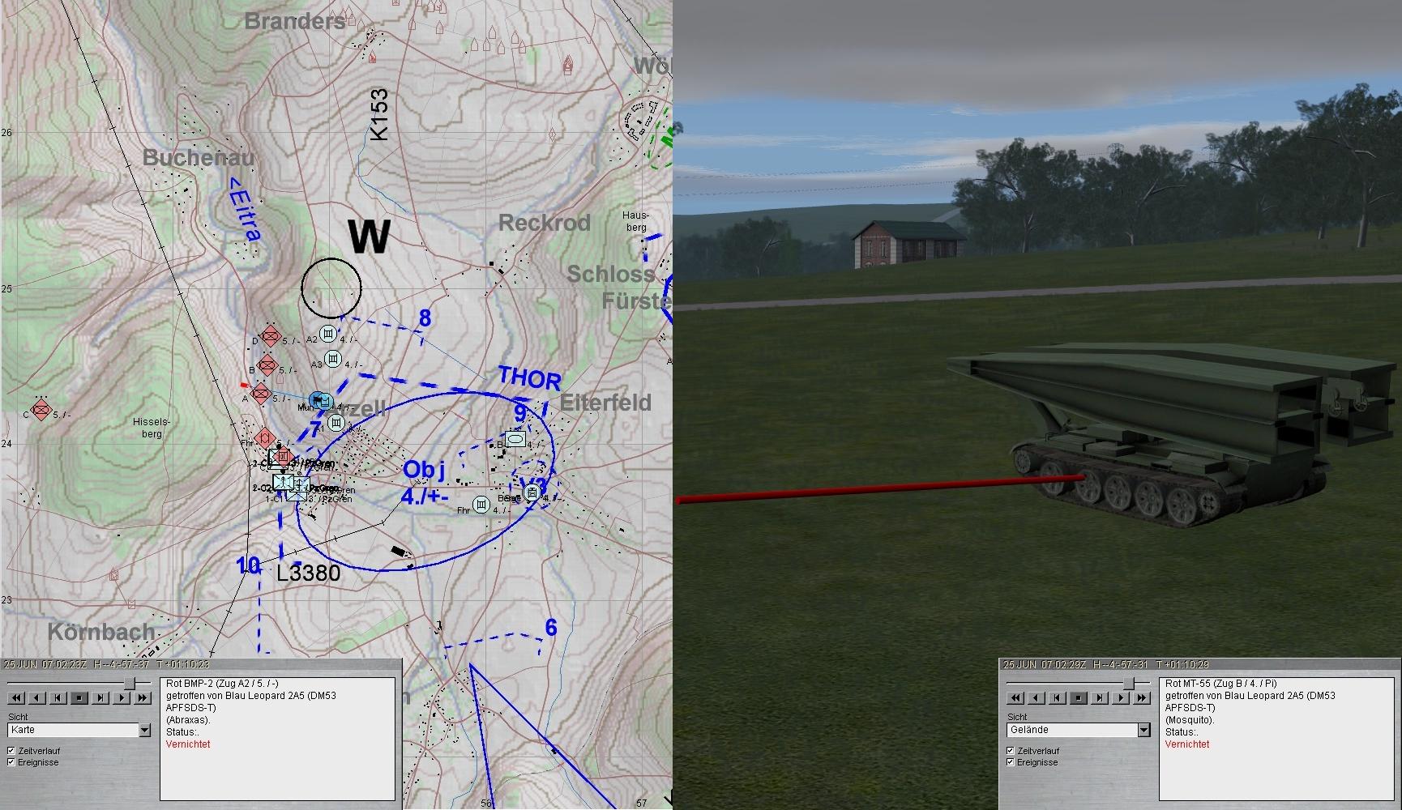1402x810 pixels.
Task: Select red Fhr diamond unit marker
Action: tap(264, 439)
